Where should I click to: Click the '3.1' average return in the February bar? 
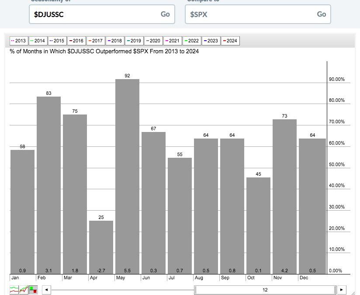click(48, 271)
